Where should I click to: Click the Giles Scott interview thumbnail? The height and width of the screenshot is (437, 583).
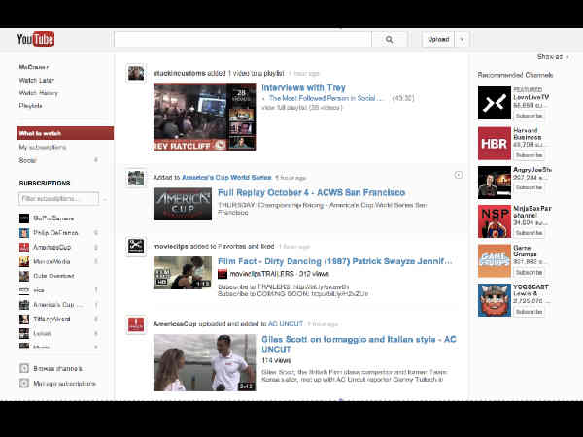coord(205,362)
